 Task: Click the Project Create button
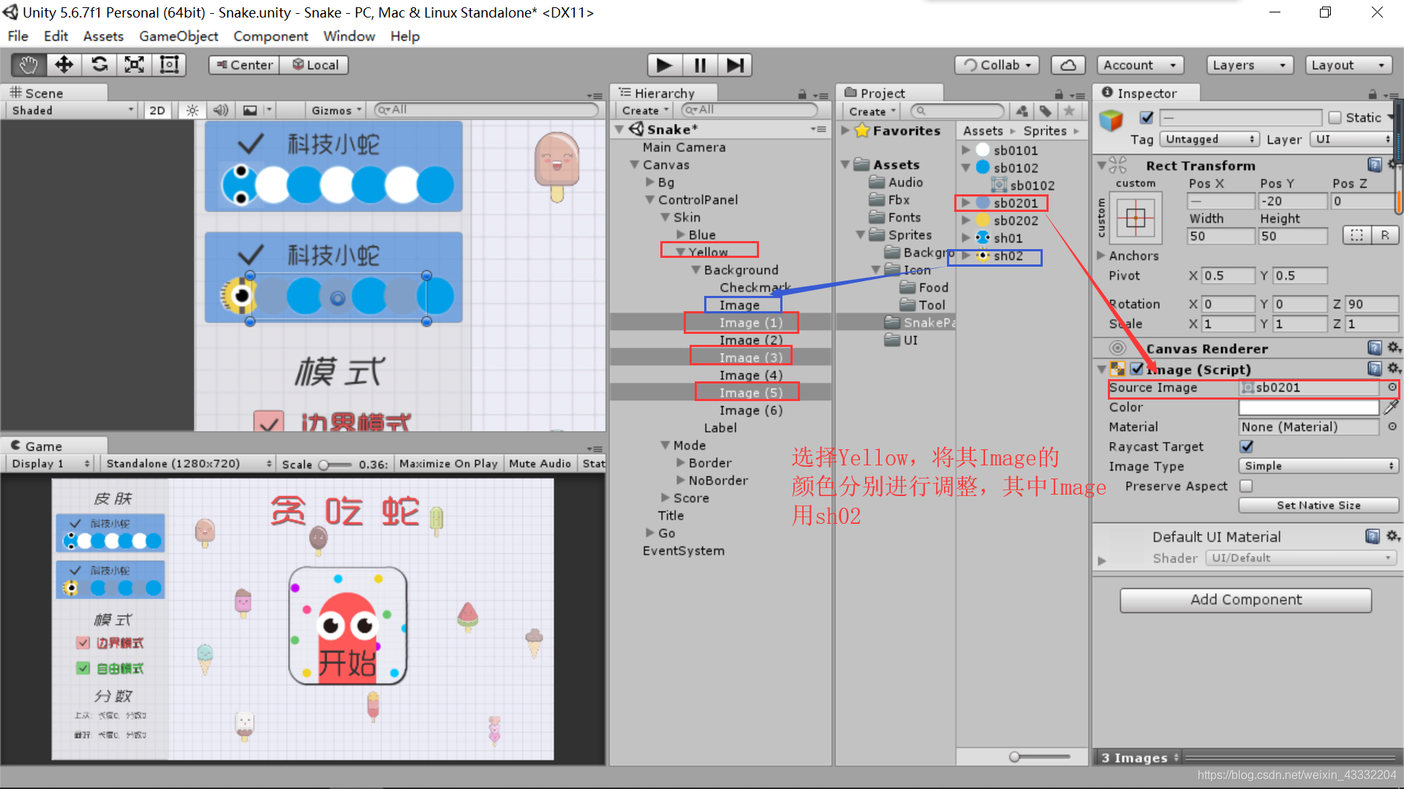click(872, 111)
